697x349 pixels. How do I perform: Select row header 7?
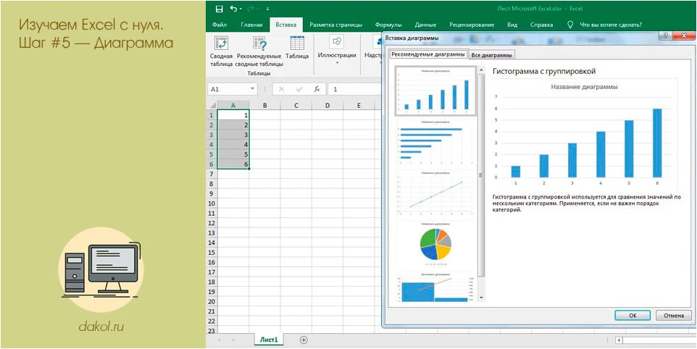[212, 174]
